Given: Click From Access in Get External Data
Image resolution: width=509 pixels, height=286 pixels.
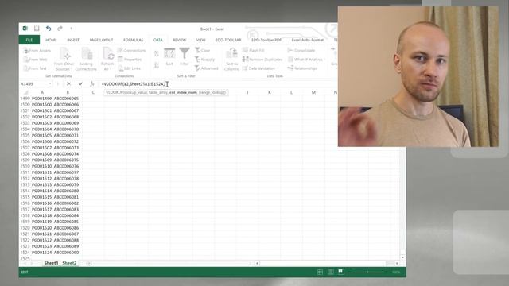Looking at the screenshot, I should click(37, 51).
